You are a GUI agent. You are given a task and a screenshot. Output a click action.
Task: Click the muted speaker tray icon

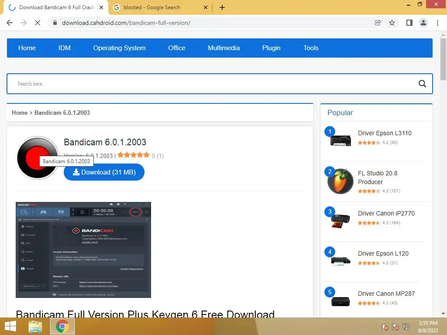click(385, 327)
